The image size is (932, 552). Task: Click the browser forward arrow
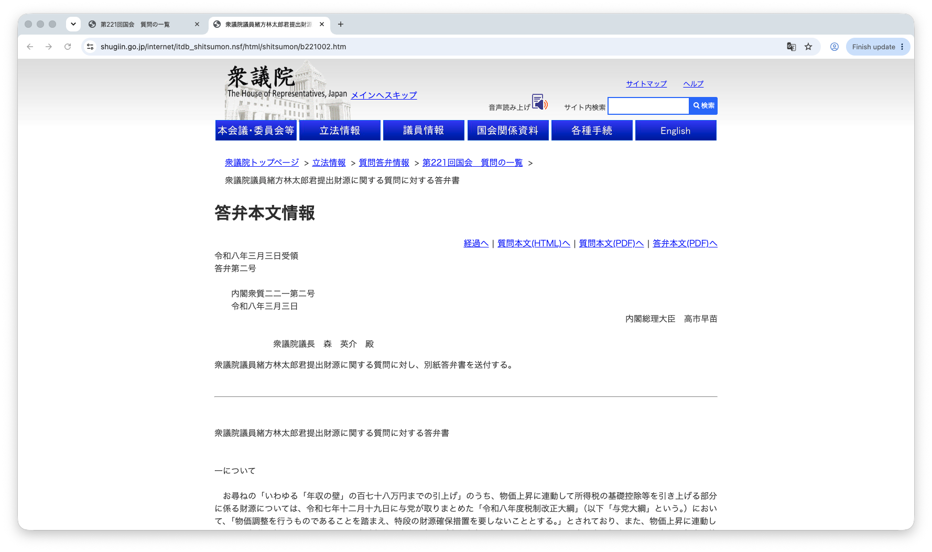(49, 47)
